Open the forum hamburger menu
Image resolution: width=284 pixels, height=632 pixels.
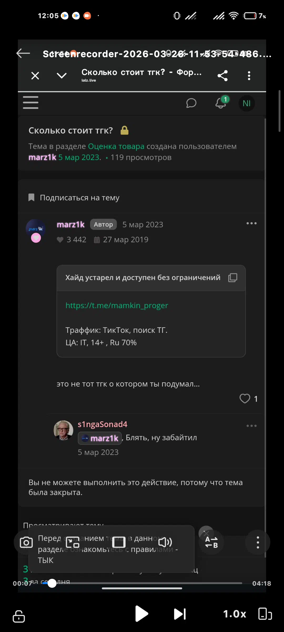[x=31, y=102]
